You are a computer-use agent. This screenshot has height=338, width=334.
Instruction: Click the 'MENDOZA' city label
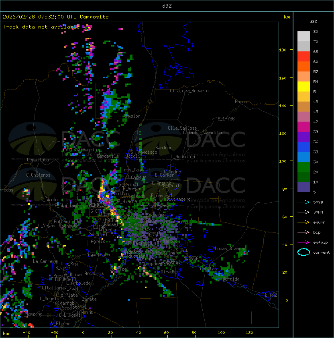click(x=98, y=205)
